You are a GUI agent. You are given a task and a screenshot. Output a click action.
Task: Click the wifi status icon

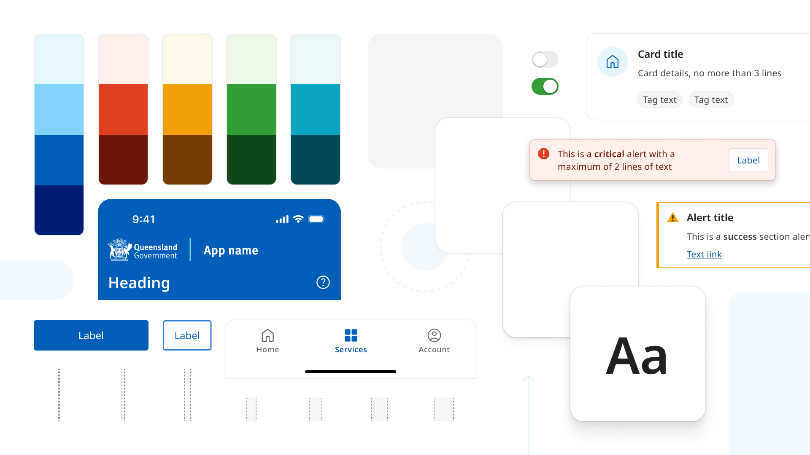coord(298,219)
